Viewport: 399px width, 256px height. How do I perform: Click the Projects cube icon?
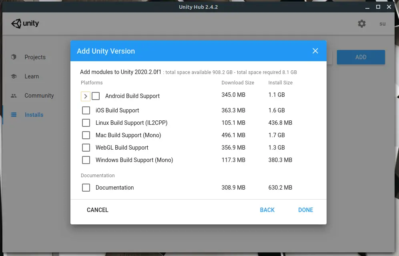14,57
